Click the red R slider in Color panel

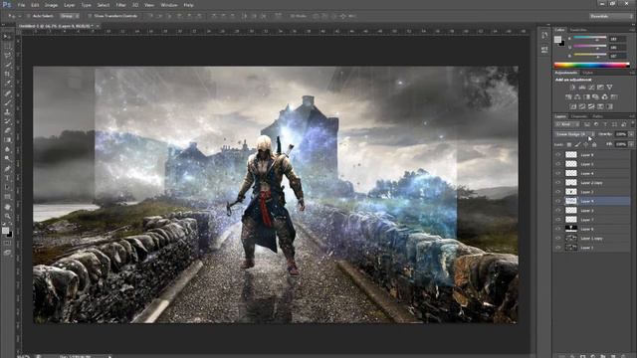click(x=590, y=38)
